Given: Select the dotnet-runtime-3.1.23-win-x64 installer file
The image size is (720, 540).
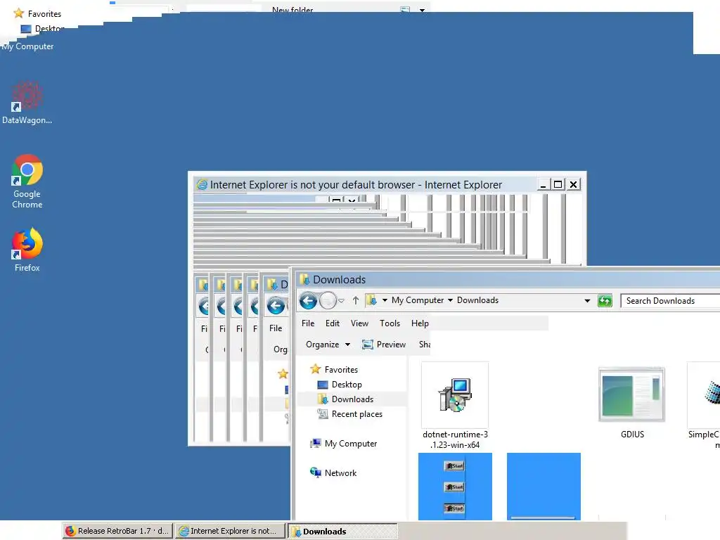Looking at the screenshot, I should [455, 406].
